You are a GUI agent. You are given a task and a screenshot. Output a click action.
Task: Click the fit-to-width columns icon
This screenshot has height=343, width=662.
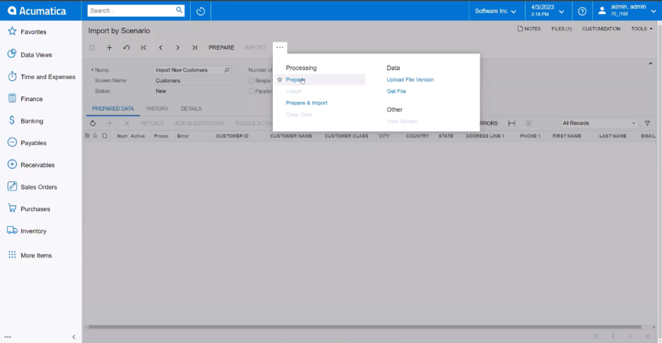[x=511, y=123]
